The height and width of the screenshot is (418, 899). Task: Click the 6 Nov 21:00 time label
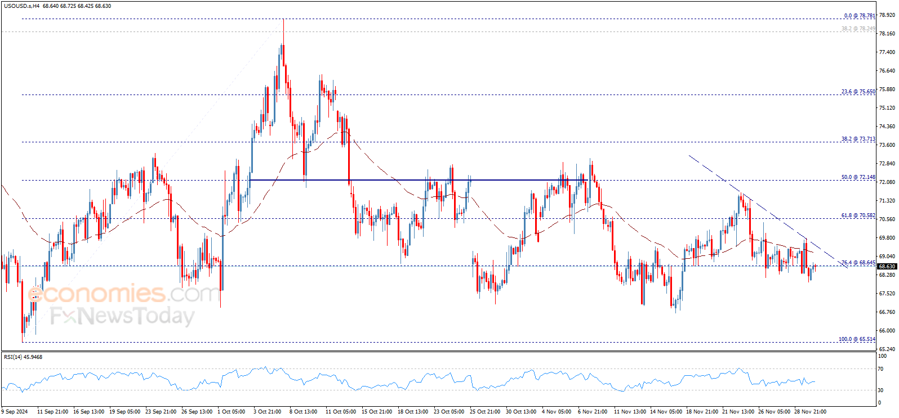[x=593, y=411]
